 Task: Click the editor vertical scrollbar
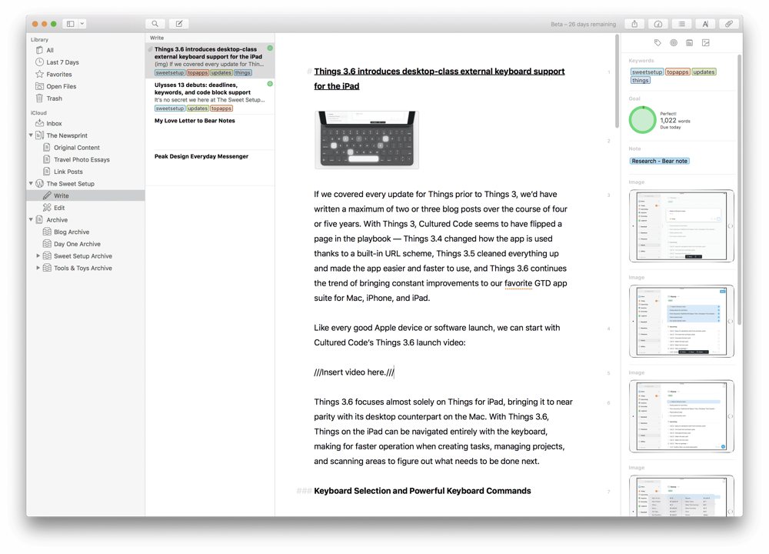pos(617,81)
